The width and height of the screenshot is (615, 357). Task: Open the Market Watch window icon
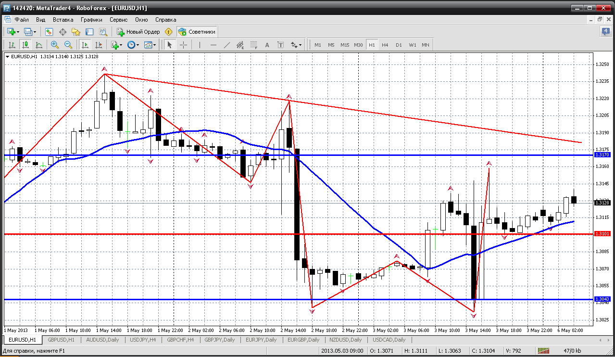point(49,32)
